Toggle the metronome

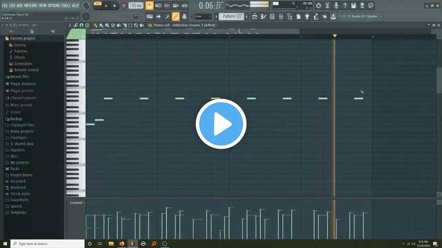[150, 6]
